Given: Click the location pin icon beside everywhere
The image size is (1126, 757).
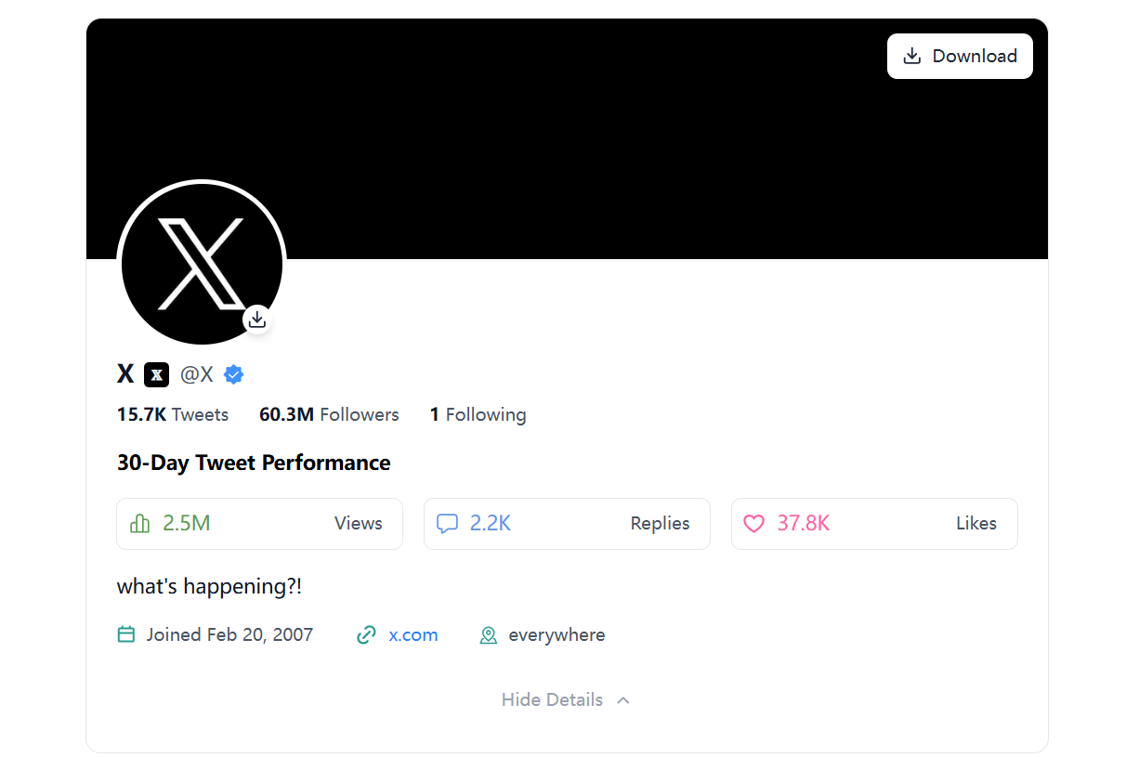Looking at the screenshot, I should [x=488, y=635].
